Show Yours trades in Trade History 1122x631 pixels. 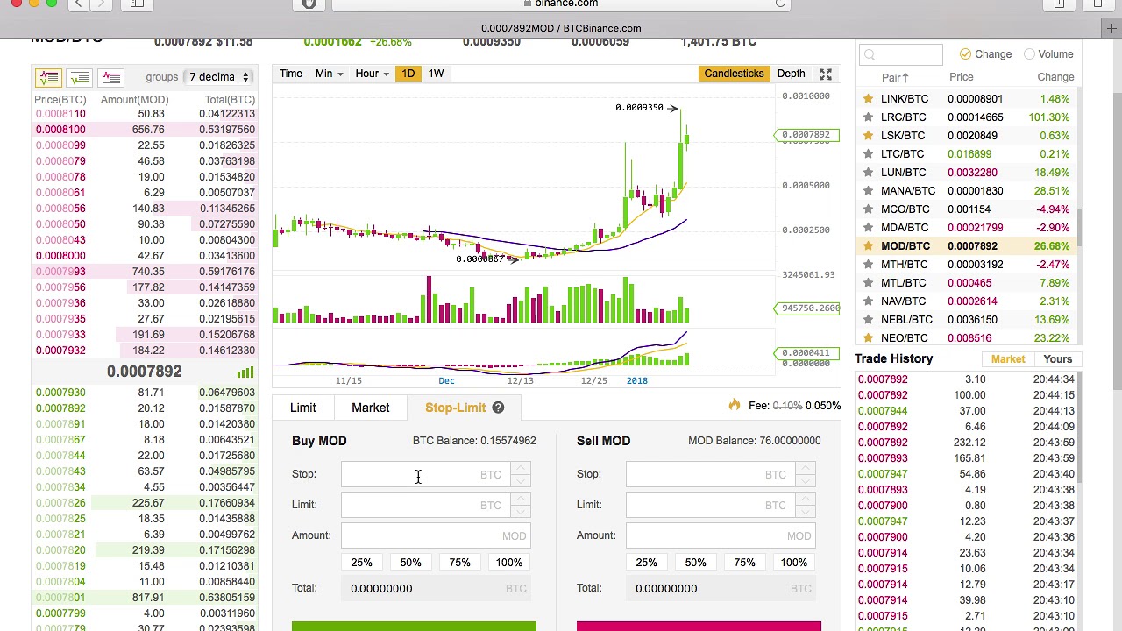1058,359
